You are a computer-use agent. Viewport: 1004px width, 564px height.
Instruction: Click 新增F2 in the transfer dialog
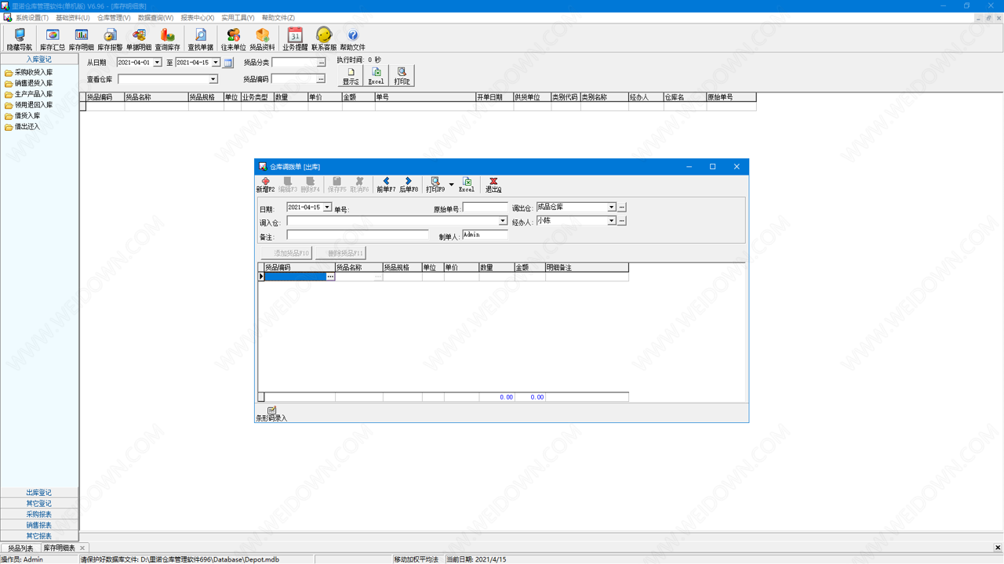[x=266, y=185]
